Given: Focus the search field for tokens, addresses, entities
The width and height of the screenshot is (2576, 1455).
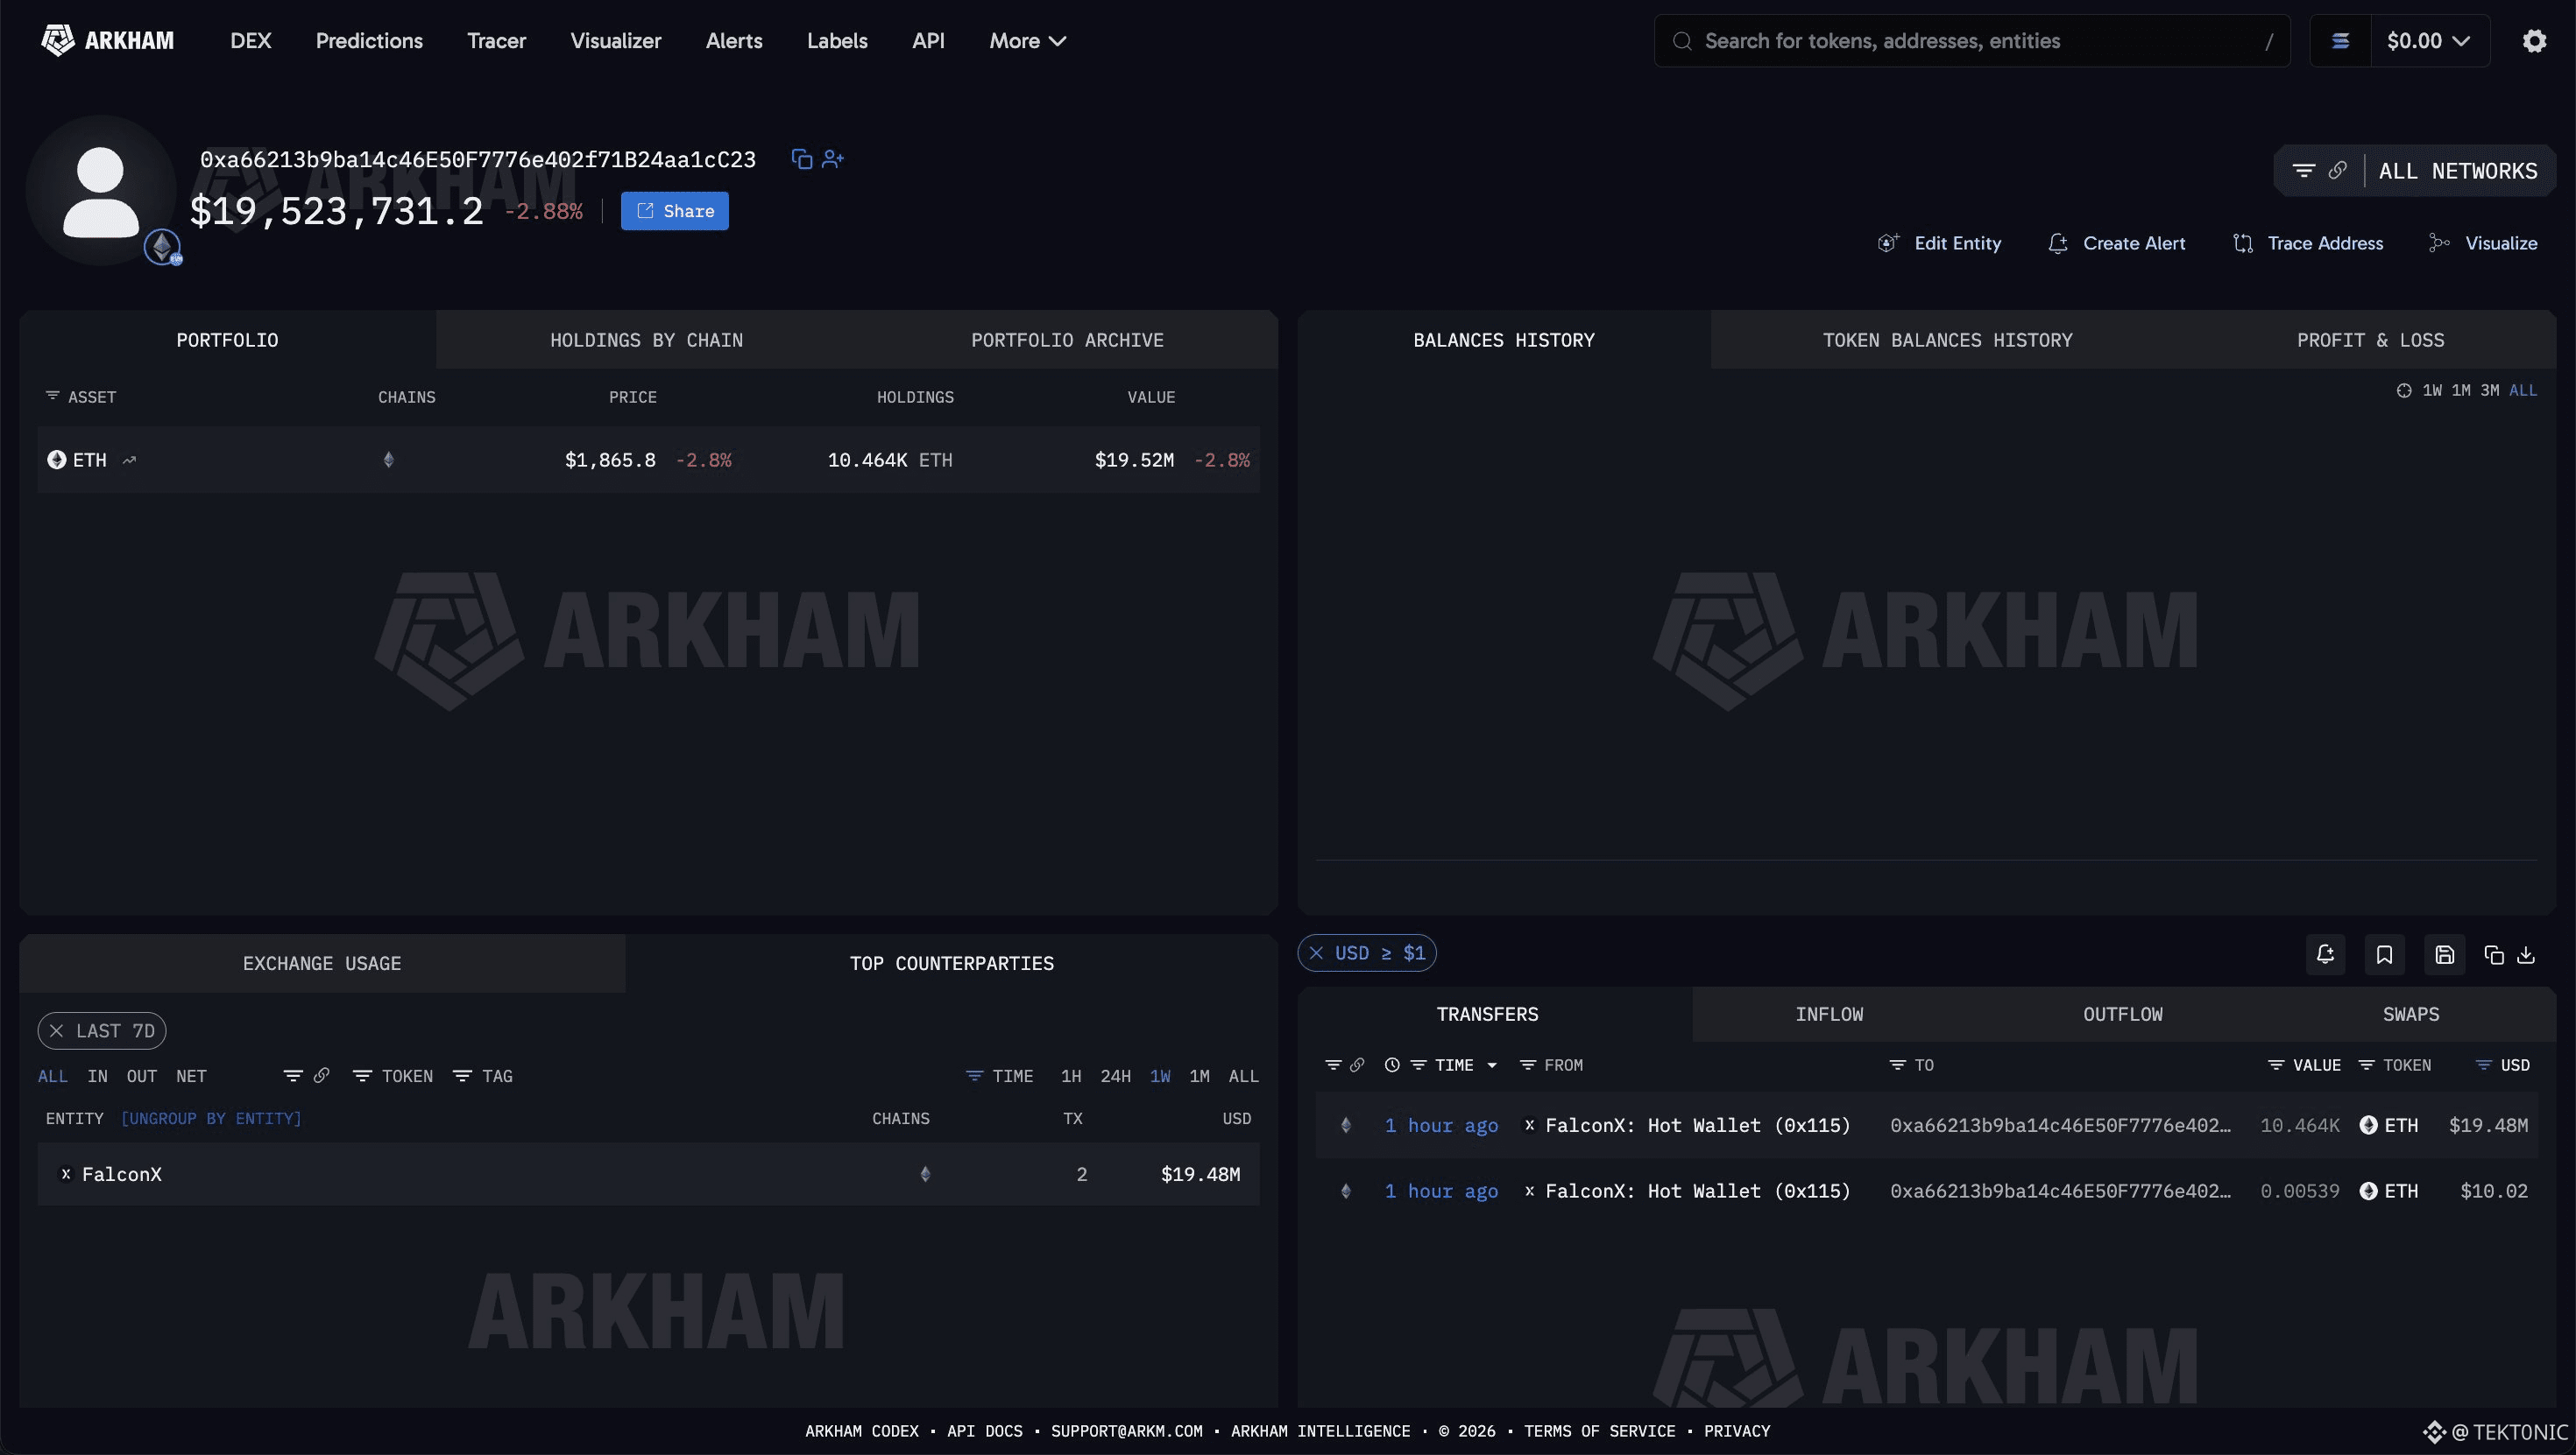Looking at the screenshot, I should pyautogui.click(x=1972, y=41).
